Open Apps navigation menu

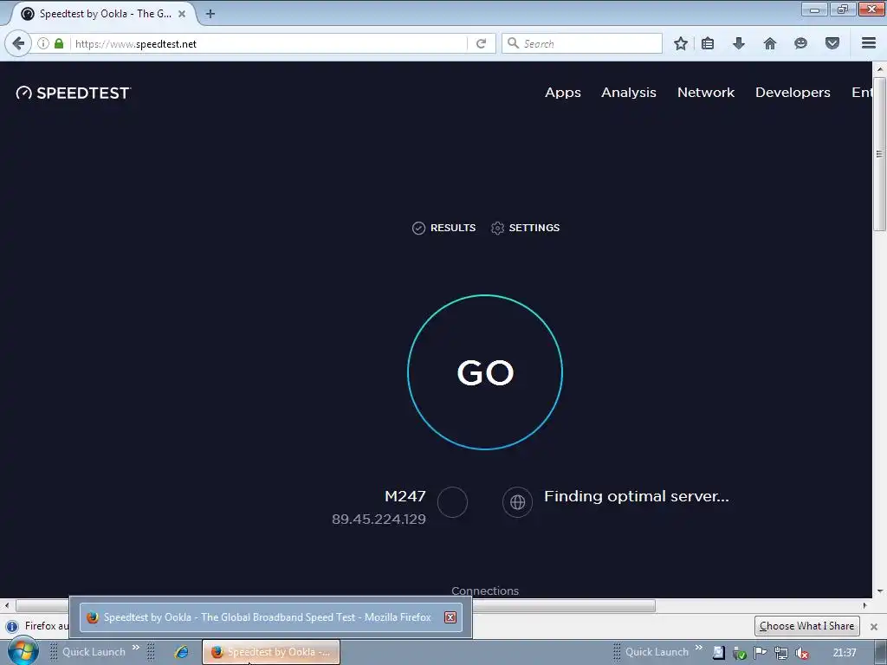click(563, 93)
